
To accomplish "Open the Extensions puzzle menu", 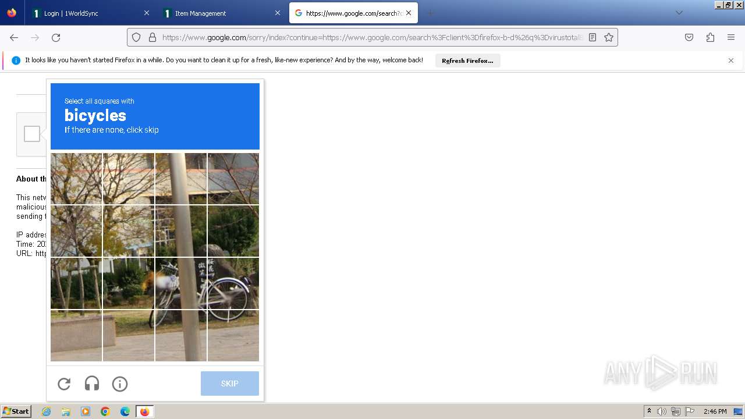I will tap(710, 37).
